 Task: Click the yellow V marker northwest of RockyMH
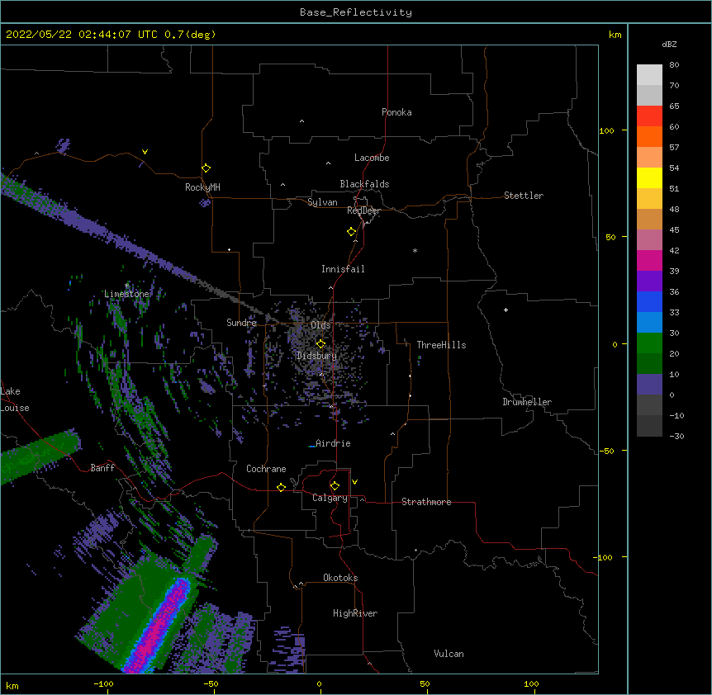coord(145,152)
